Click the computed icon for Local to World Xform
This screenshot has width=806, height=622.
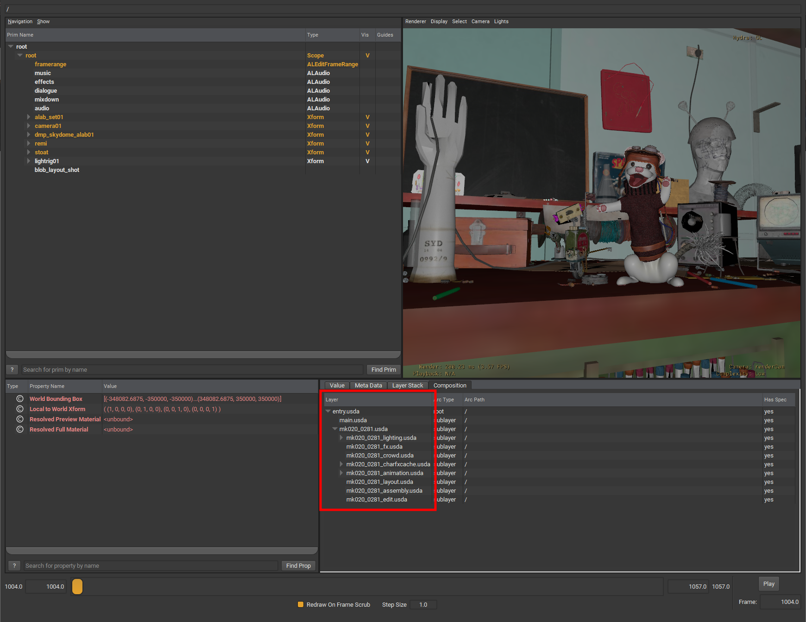20,409
